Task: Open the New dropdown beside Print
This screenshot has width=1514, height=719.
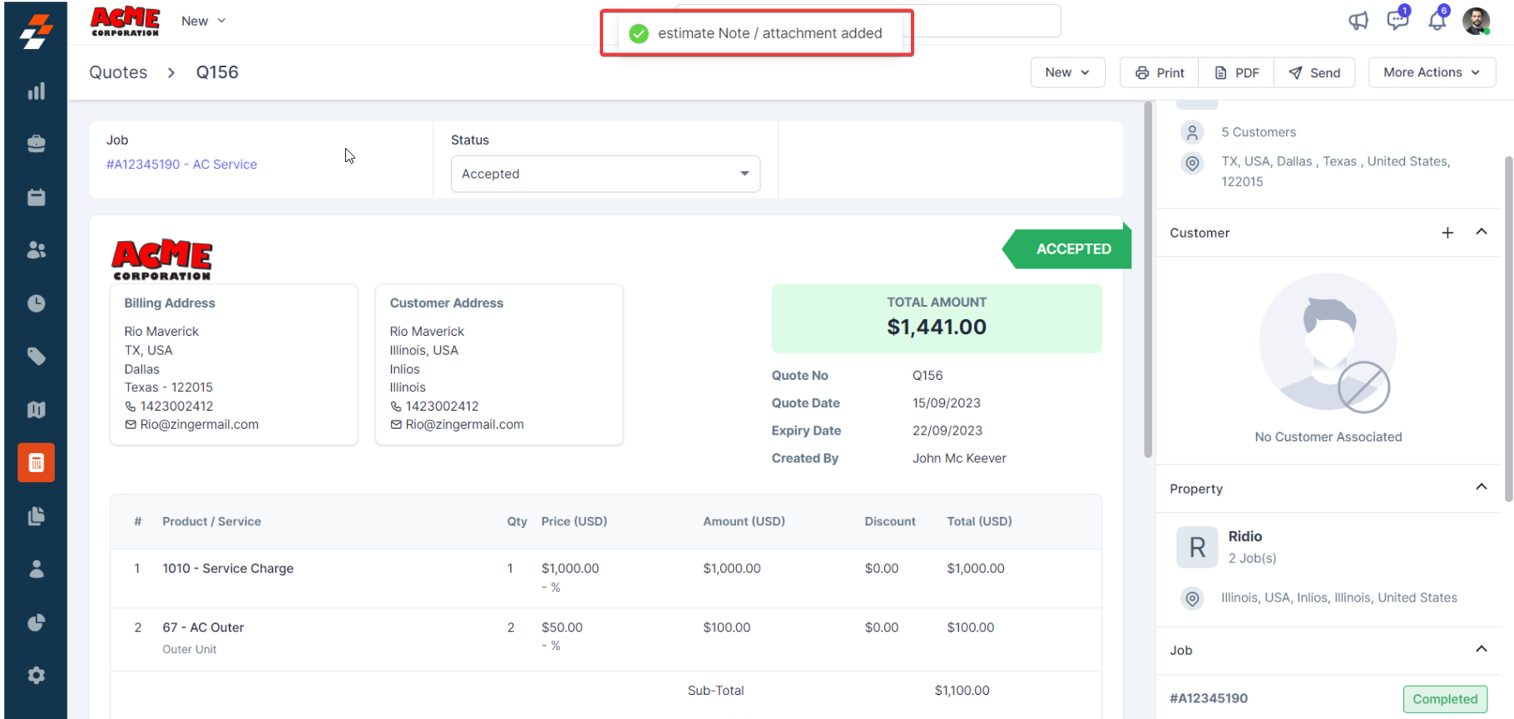Action: [x=1067, y=72]
